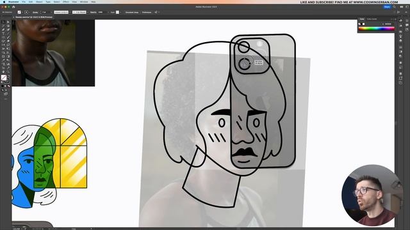
Task: Select the Magic Wand tool
Action: pyautogui.click(x=3, y=26)
